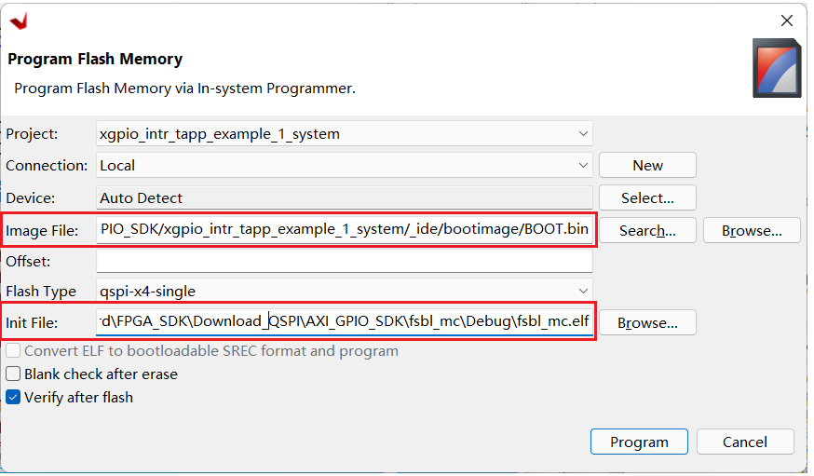The image size is (814, 476).
Task: Browse for the Init File
Action: [647, 323]
